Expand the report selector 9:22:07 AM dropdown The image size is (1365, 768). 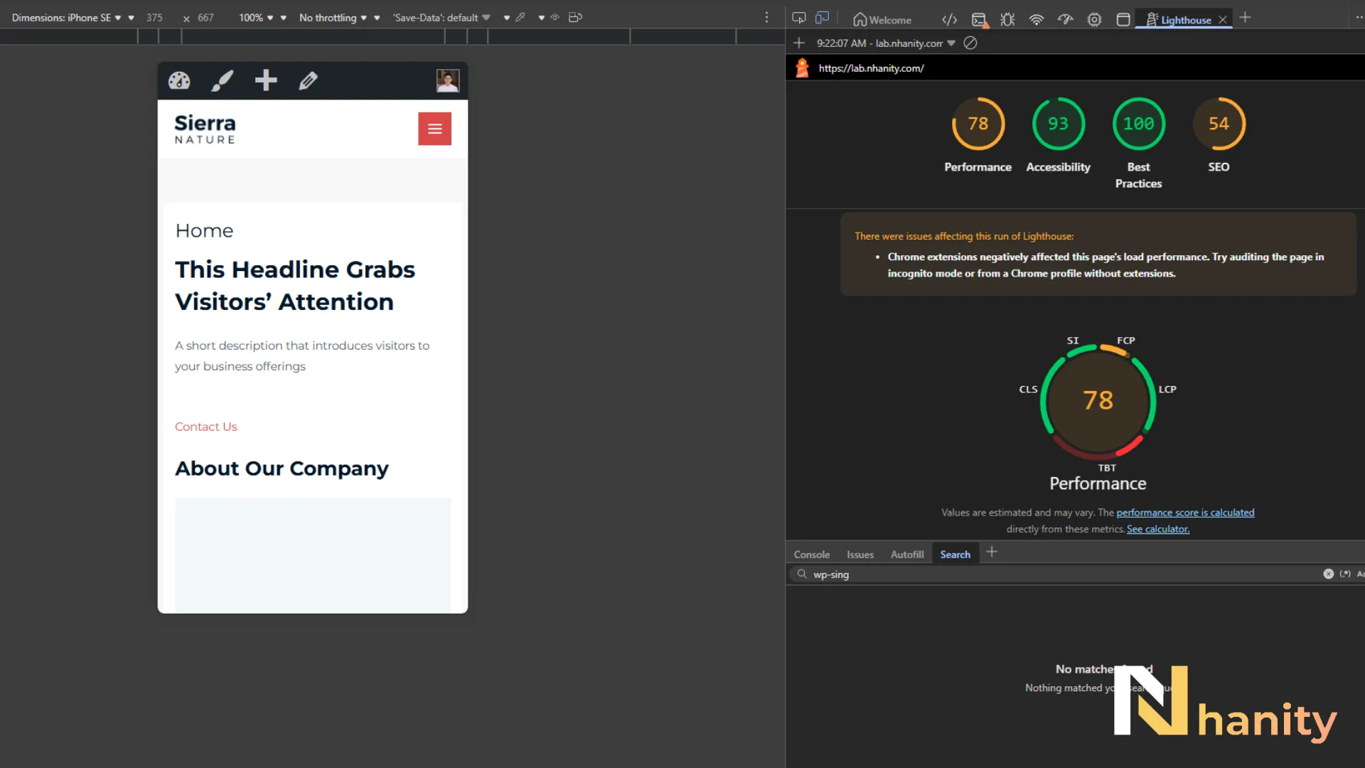click(886, 43)
